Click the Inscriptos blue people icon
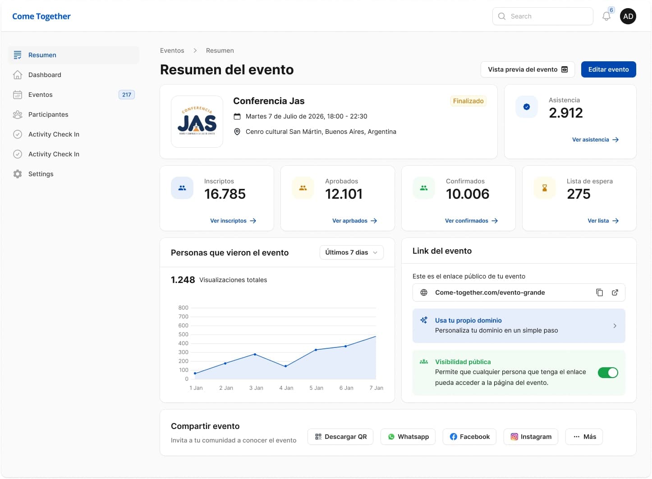 tap(182, 188)
